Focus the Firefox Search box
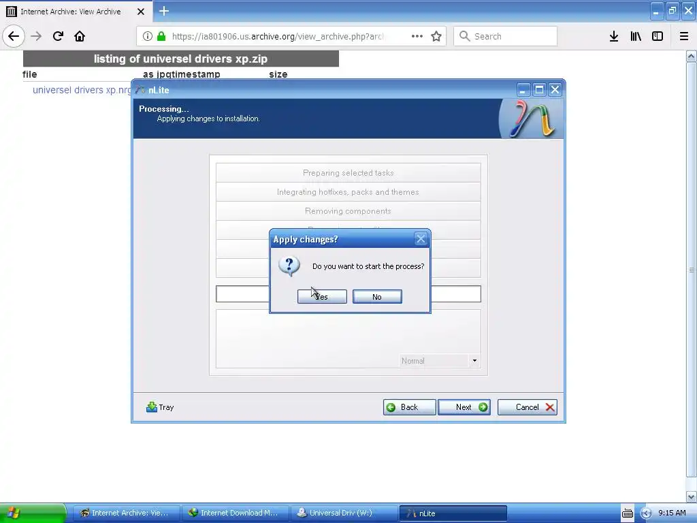Screen dimensions: 697x523 pyautogui.click(x=506, y=36)
